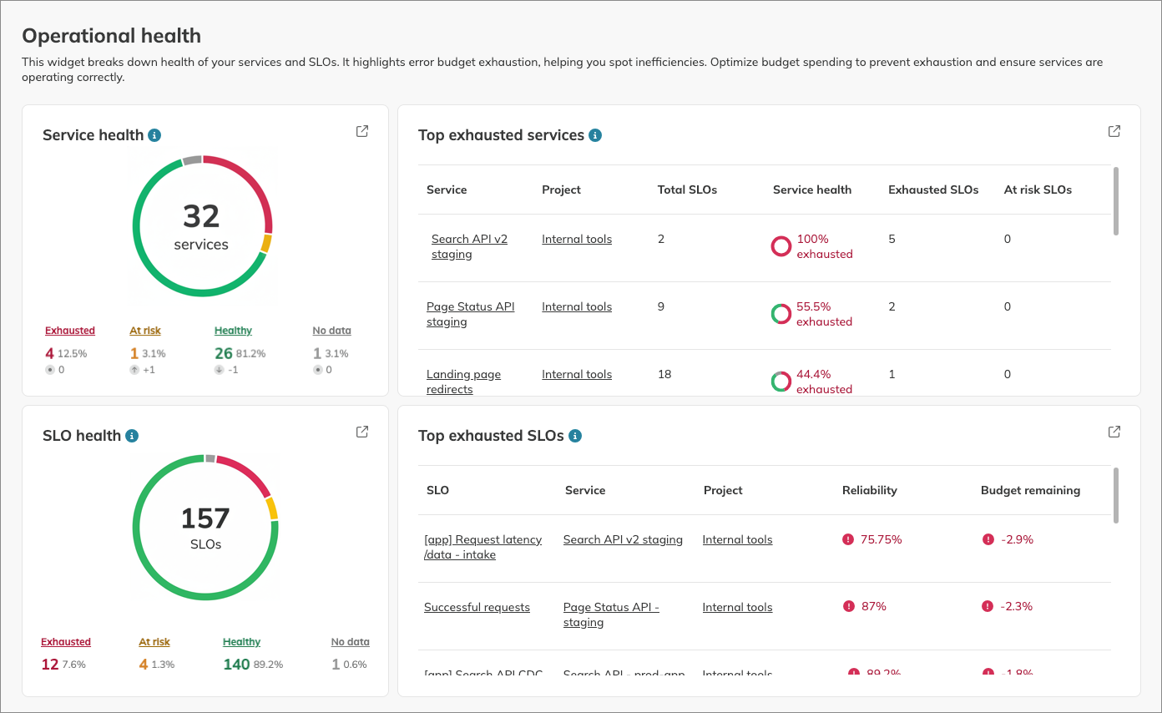
Task: Select At risk label under SLO health chart
Action: tap(154, 642)
